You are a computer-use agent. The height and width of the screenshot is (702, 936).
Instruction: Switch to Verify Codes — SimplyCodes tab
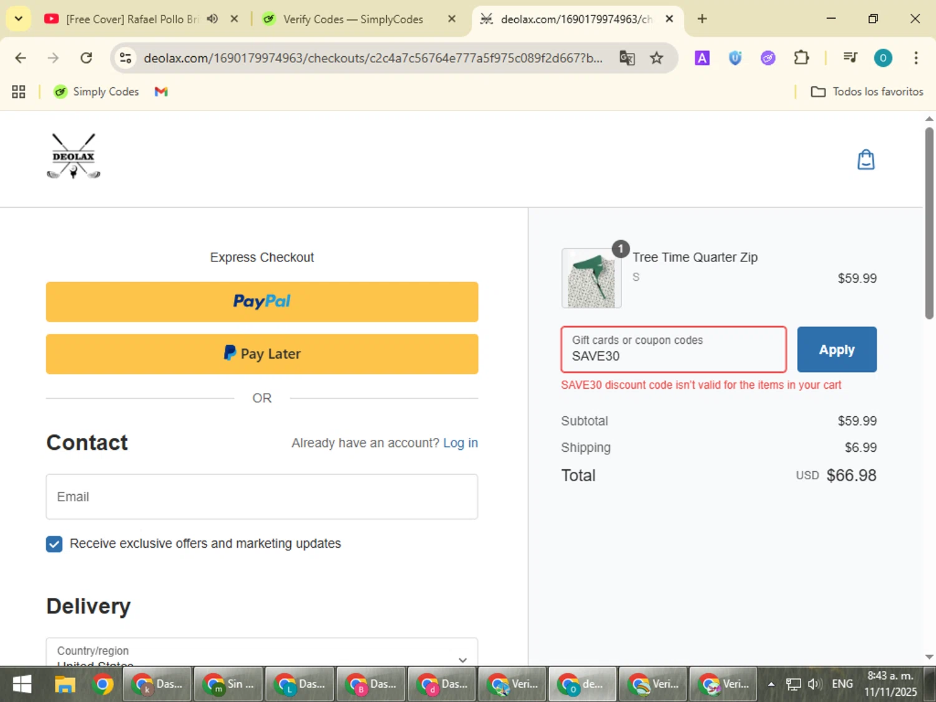pos(353,19)
